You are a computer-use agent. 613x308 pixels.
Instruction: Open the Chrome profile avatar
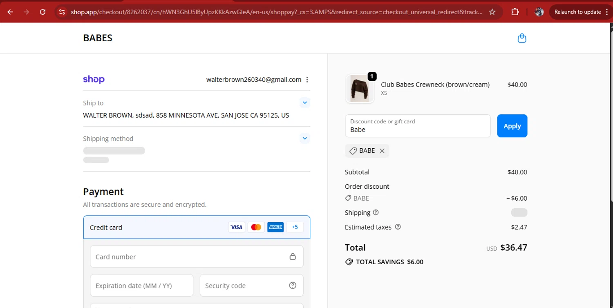tap(539, 12)
